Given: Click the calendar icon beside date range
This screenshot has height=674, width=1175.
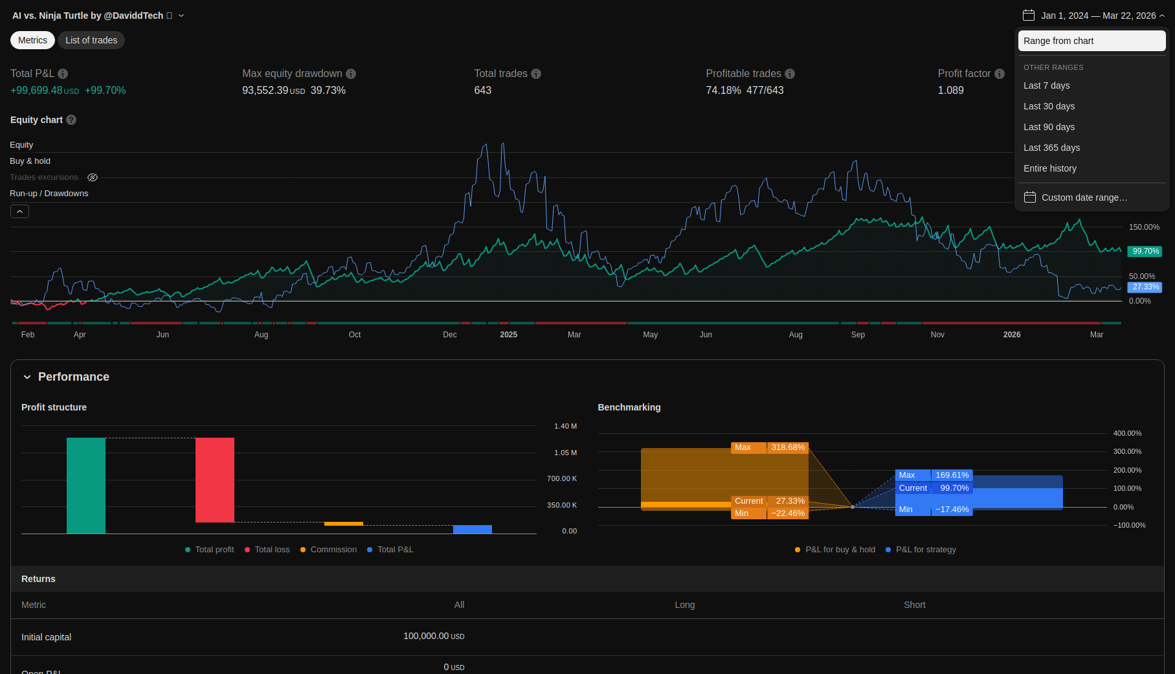Looking at the screenshot, I should click(1029, 16).
